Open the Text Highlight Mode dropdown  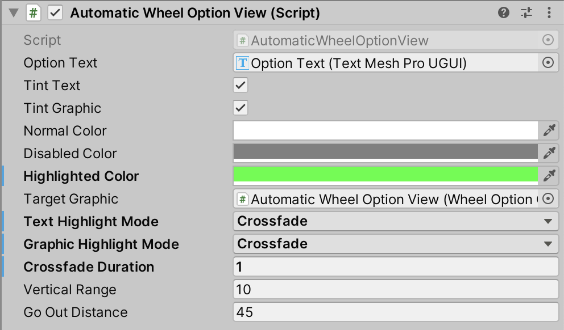point(396,222)
